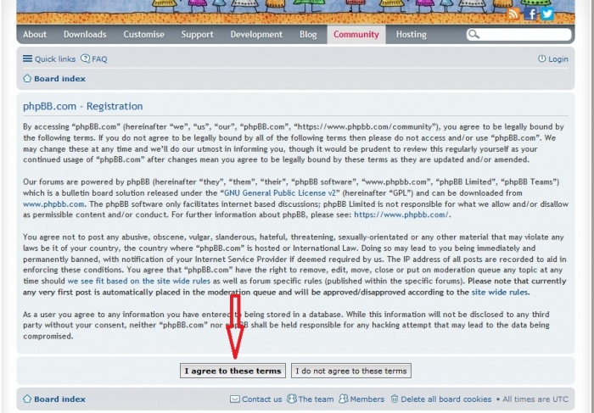Click the 'phpBB.com - Registration' heading
This screenshot has width=594, height=413.
pyautogui.click(x=83, y=106)
